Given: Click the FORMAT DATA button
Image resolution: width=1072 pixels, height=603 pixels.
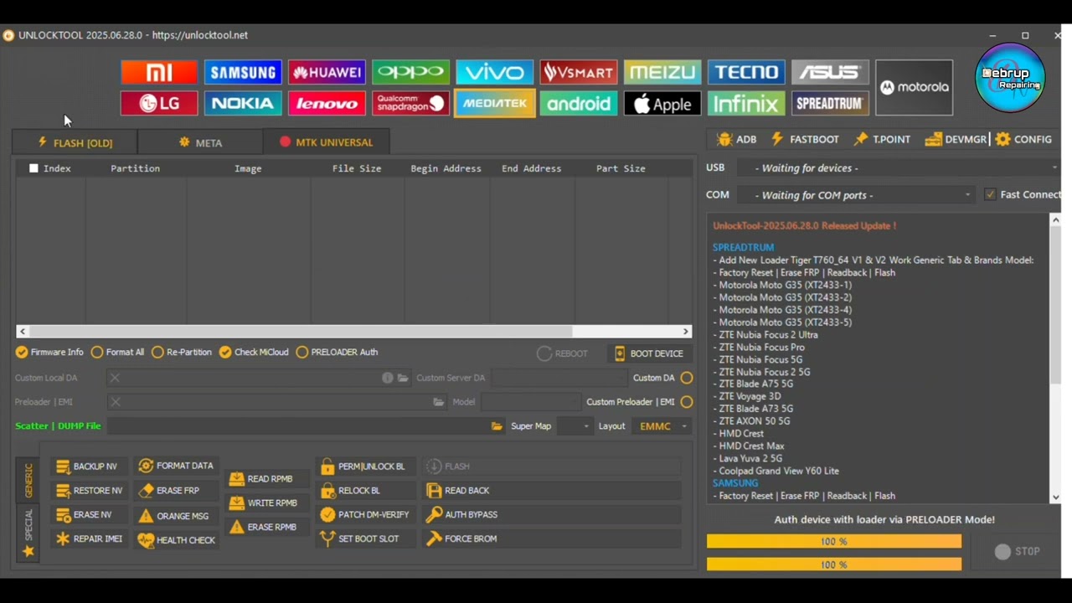Looking at the screenshot, I should [177, 466].
